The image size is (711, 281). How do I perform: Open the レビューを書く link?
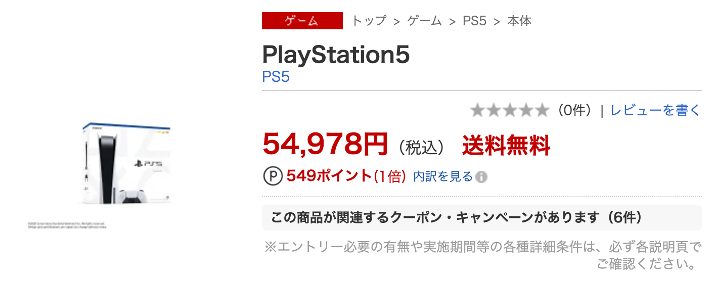[x=655, y=110]
